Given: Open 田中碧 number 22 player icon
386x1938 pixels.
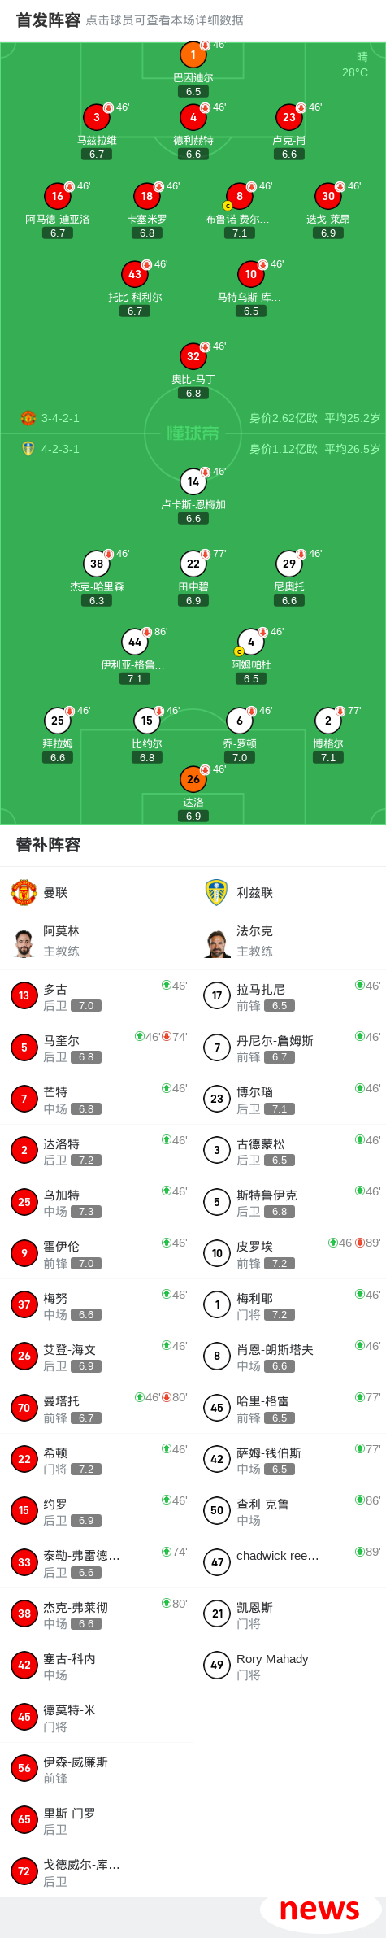Looking at the screenshot, I should [193, 564].
